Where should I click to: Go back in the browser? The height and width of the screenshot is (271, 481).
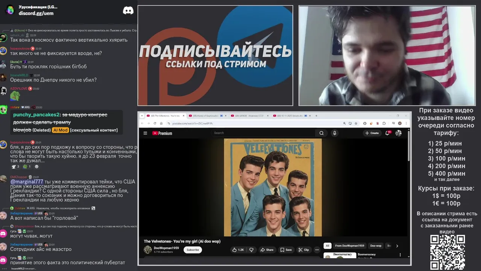(x=142, y=123)
